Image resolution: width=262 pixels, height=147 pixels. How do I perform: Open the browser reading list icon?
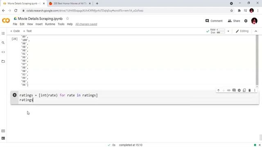coord(245,11)
